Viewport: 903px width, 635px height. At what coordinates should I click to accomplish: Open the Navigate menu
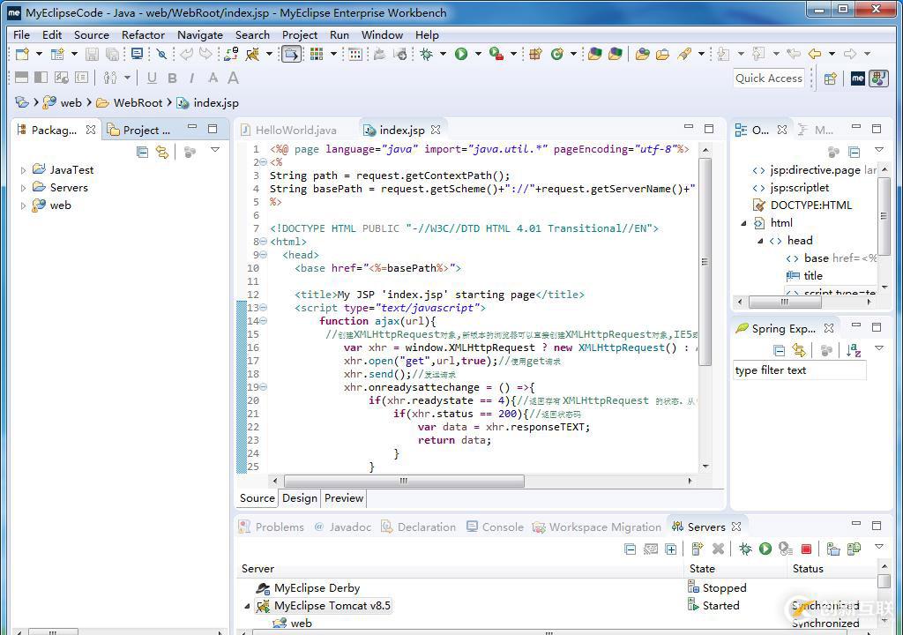(200, 35)
